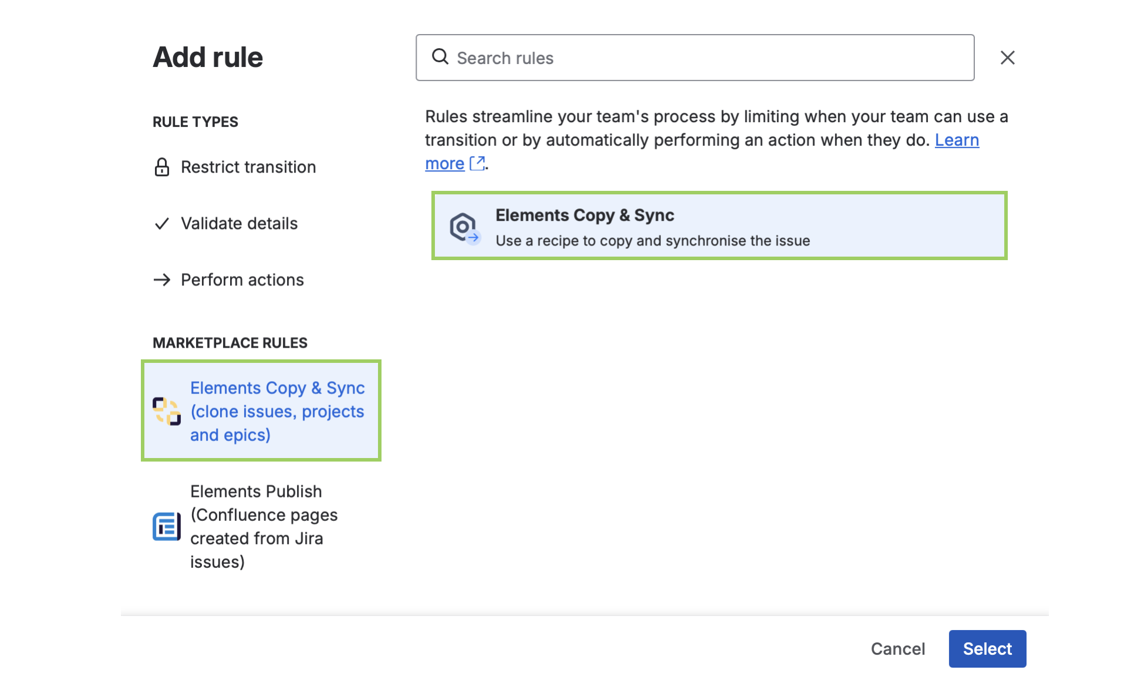Viewport: 1141px width, 680px height.
Task: Open Elements Publish (Confluence pages) marketplace rules
Action: (x=264, y=526)
